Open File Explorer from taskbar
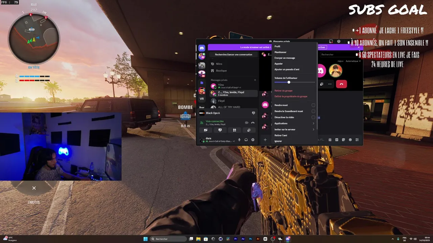The height and width of the screenshot is (243, 433). click(x=199, y=239)
